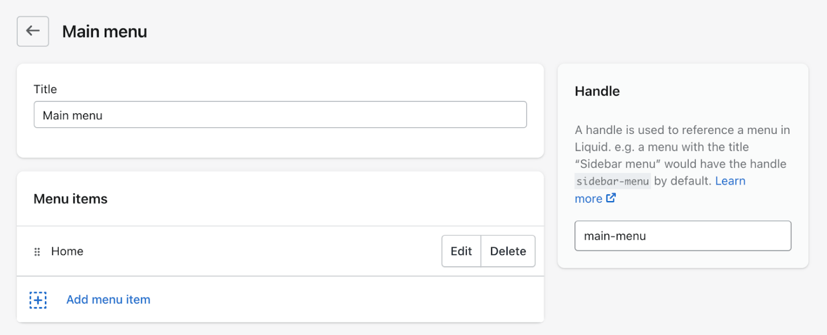
Task: Click the external link icon after Learn more
Action: click(x=611, y=198)
